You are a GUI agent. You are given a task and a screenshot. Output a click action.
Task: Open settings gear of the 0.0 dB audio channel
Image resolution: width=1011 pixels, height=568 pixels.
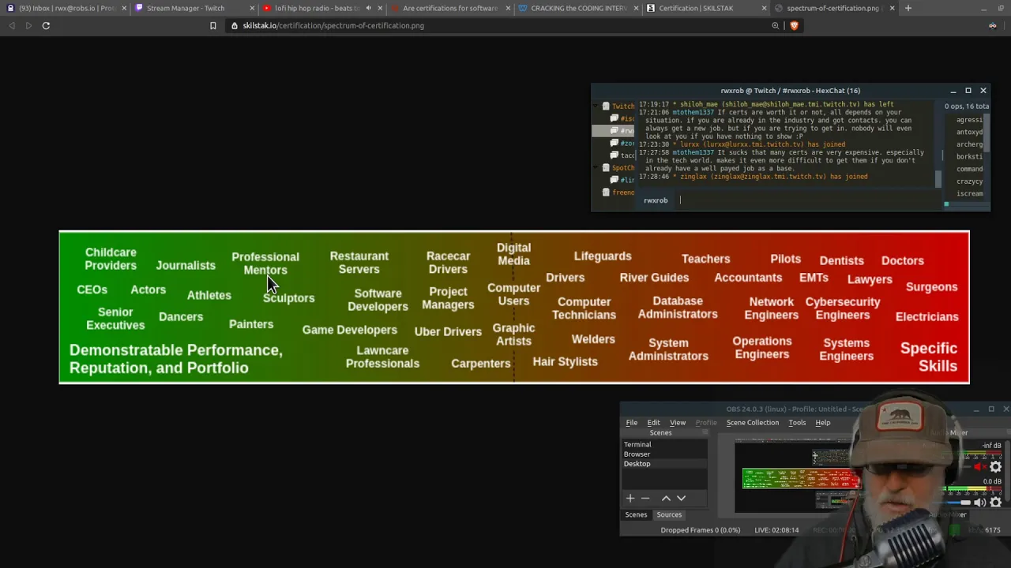pos(995,503)
